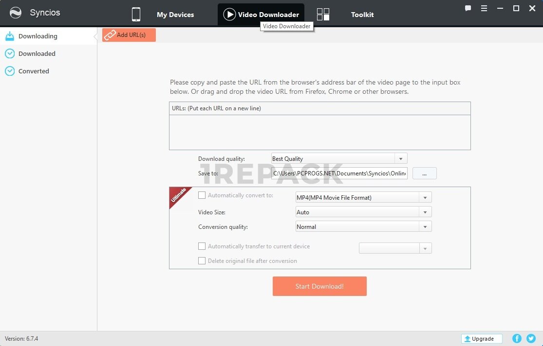The width and height of the screenshot is (543, 346).
Task: Click the Add URL(s) button
Action: [x=129, y=35]
